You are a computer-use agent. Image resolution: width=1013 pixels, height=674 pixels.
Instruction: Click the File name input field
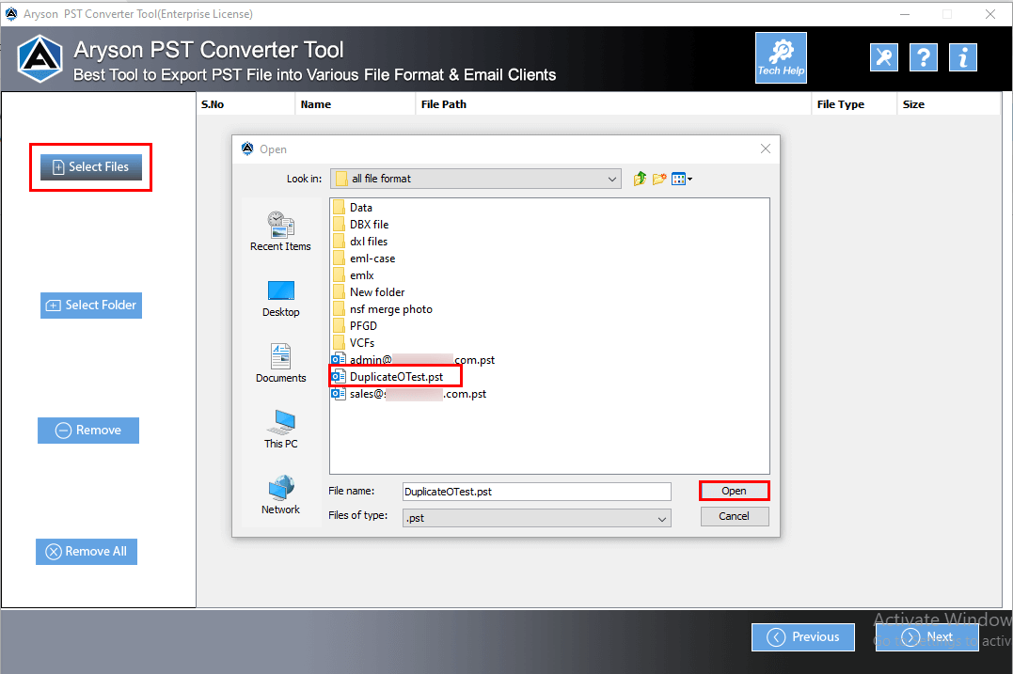tap(536, 492)
